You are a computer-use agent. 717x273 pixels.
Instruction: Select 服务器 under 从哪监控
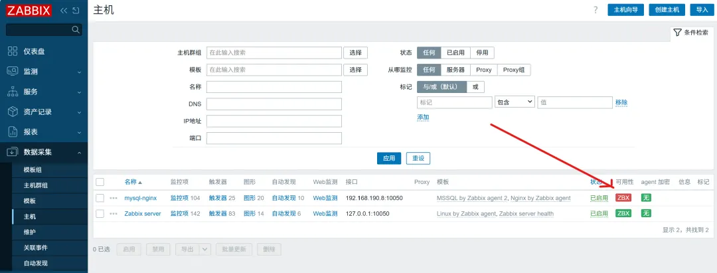click(455, 70)
